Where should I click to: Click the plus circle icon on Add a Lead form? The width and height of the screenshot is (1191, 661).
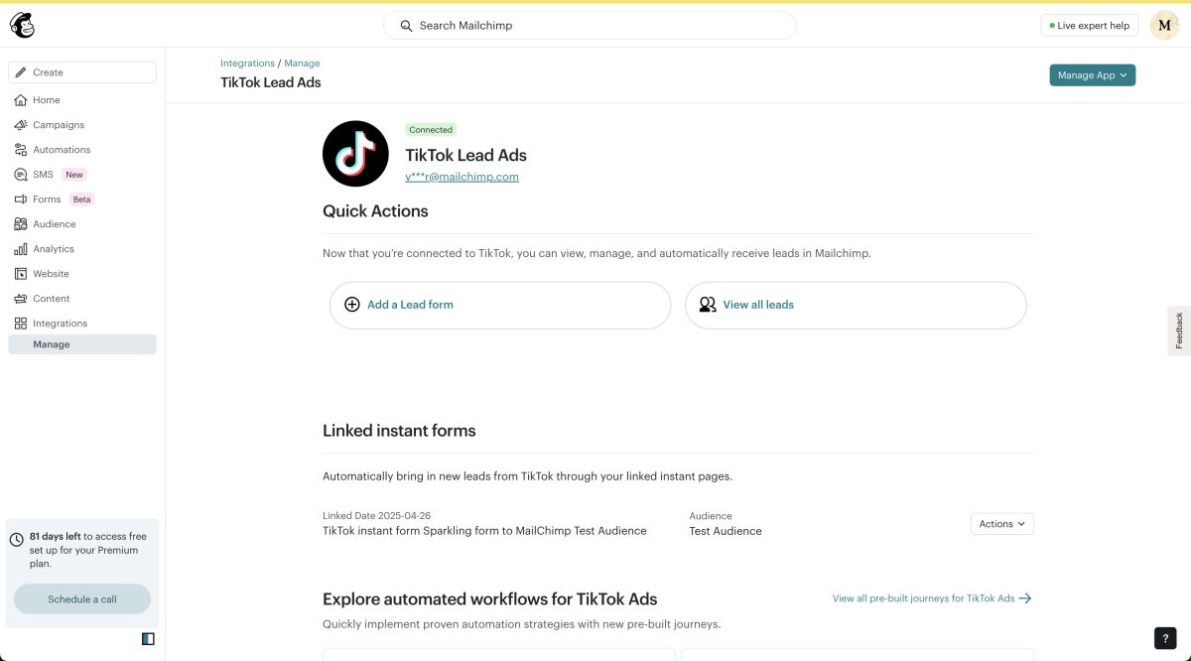pos(352,305)
